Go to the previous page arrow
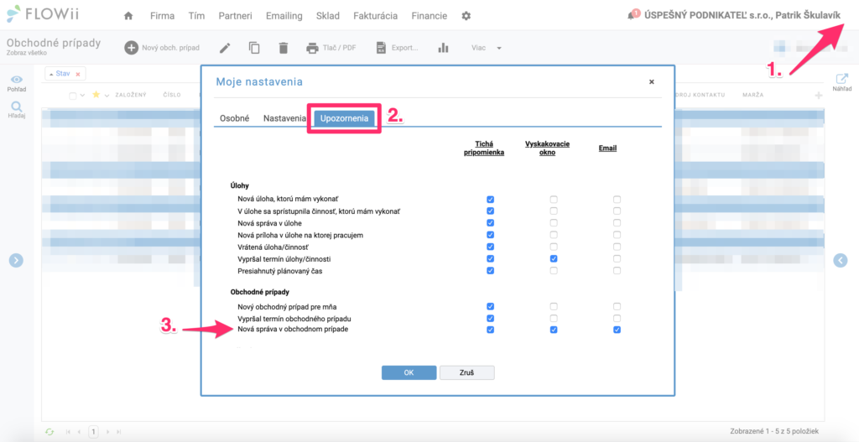The height and width of the screenshot is (442, 859). point(79,432)
